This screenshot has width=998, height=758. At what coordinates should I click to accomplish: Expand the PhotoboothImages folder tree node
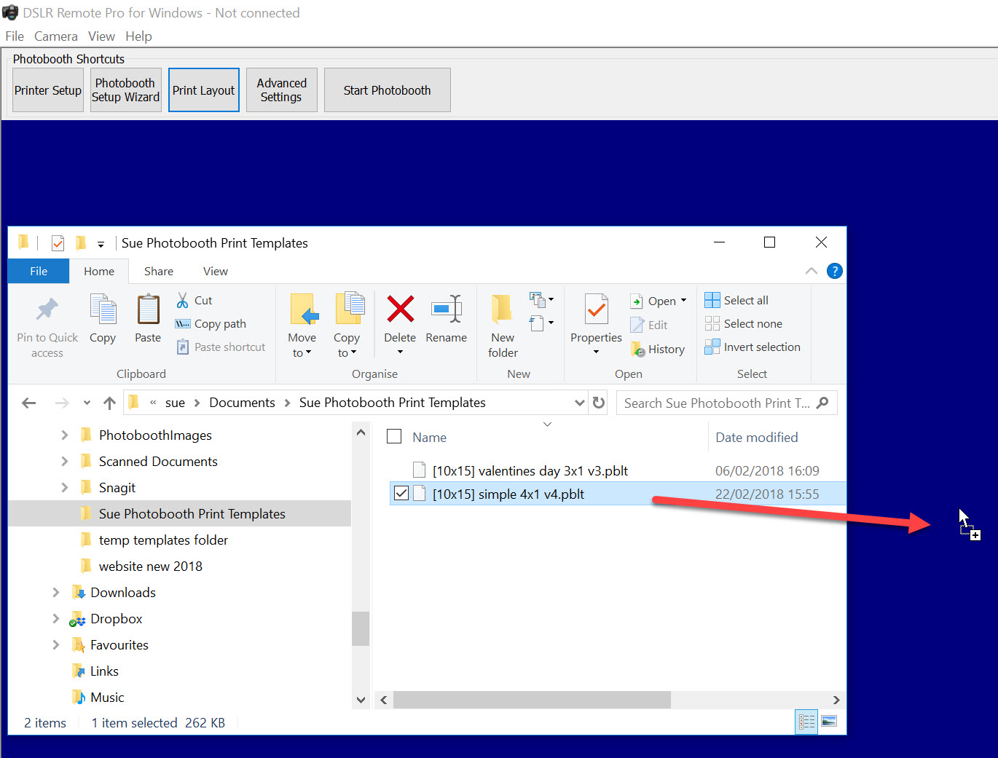click(64, 435)
